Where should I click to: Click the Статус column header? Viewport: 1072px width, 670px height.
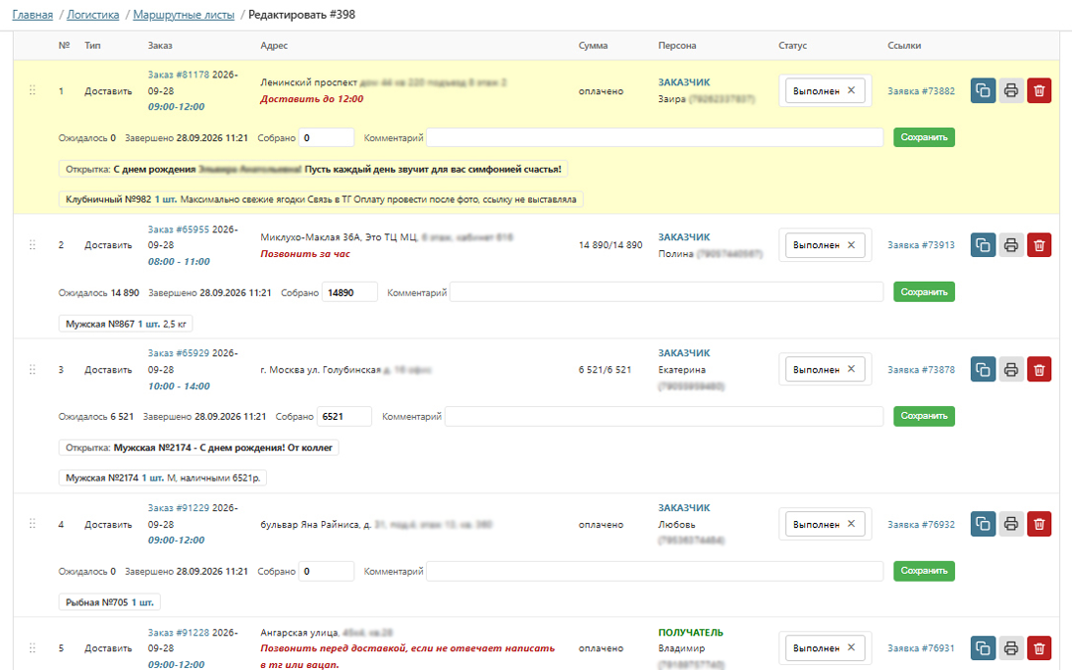(x=792, y=45)
